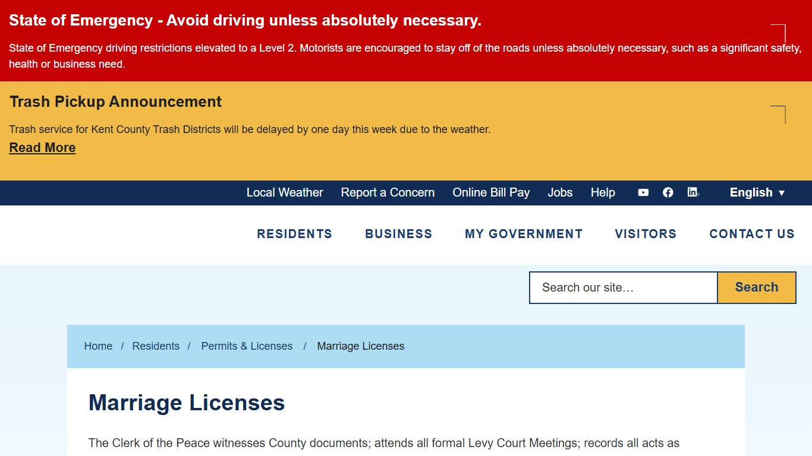
Task: View the Jobs page
Action: [x=559, y=192]
